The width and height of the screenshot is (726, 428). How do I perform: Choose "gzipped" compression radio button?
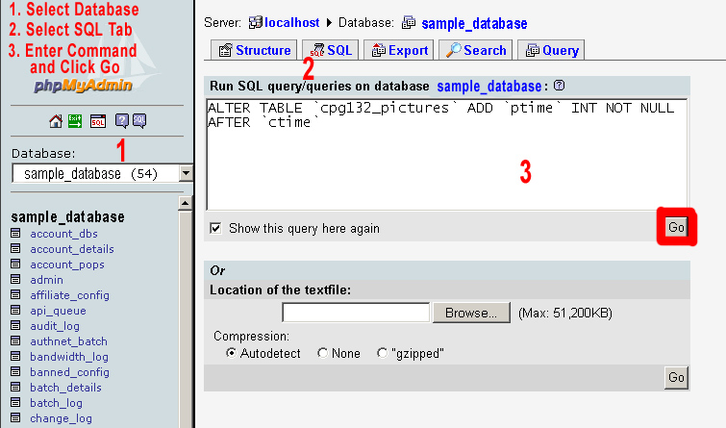383,353
